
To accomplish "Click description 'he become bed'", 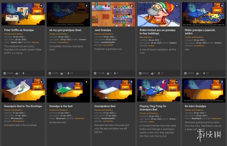I will coord(58,122).
